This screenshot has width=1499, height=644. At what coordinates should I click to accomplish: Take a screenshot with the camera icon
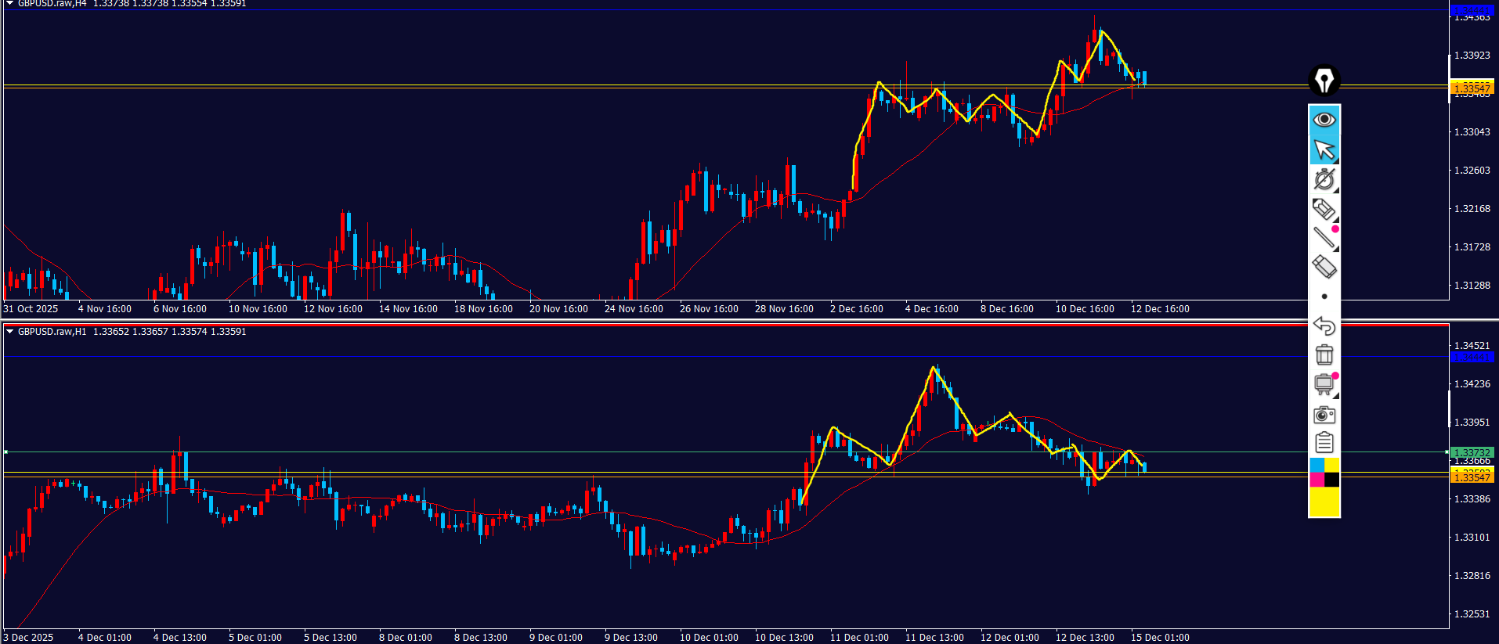tap(1324, 414)
